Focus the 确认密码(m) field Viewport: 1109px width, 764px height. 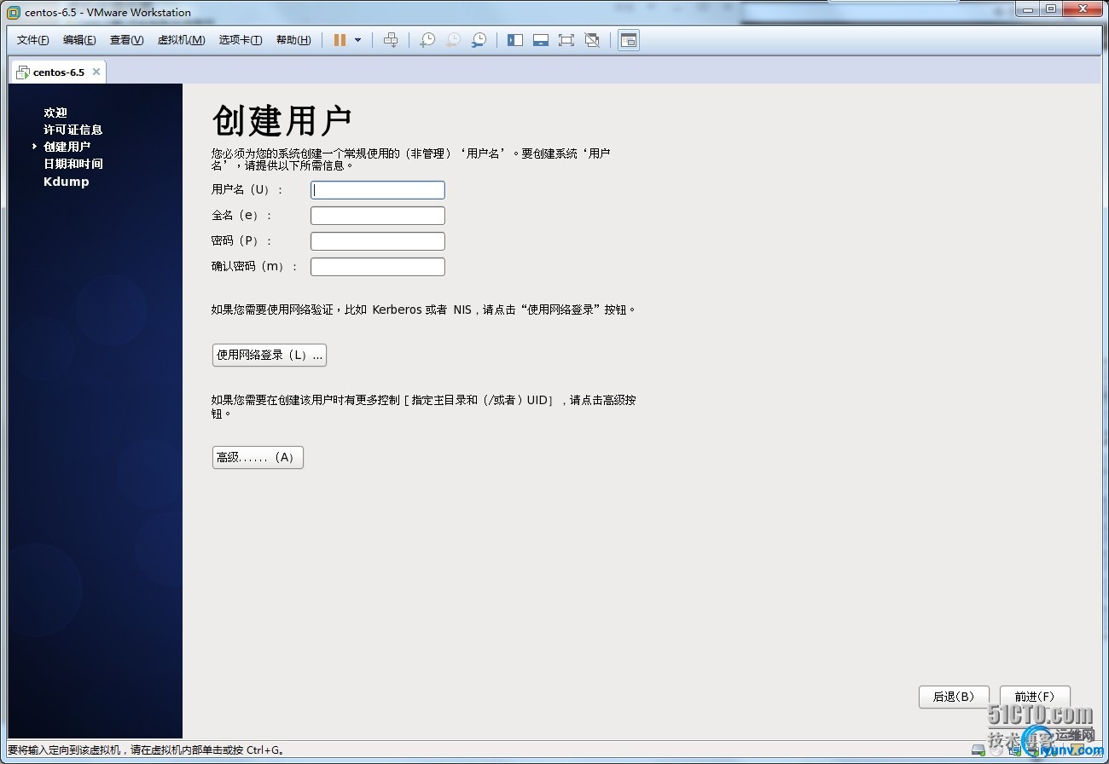pos(378,267)
